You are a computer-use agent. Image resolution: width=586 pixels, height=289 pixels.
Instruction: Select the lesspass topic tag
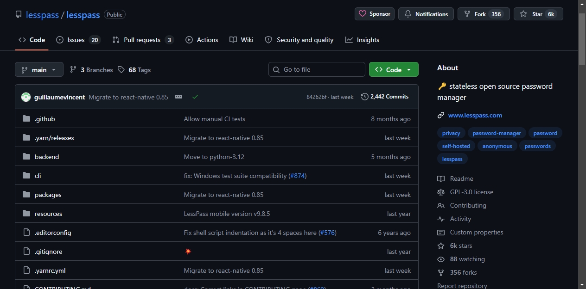point(452,159)
